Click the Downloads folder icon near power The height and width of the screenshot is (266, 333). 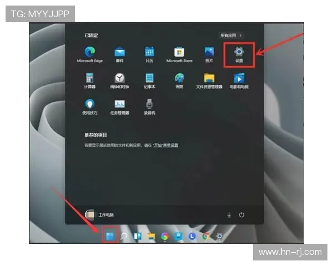pos(229,215)
